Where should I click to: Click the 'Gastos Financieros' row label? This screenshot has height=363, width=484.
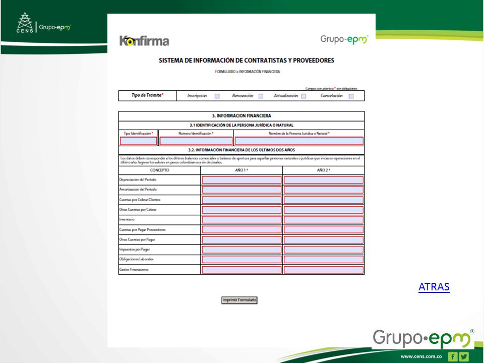(x=134, y=269)
